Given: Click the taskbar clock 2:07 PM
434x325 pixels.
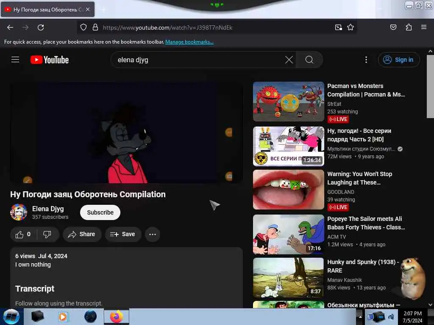Looking at the screenshot, I should pyautogui.click(x=412, y=314).
